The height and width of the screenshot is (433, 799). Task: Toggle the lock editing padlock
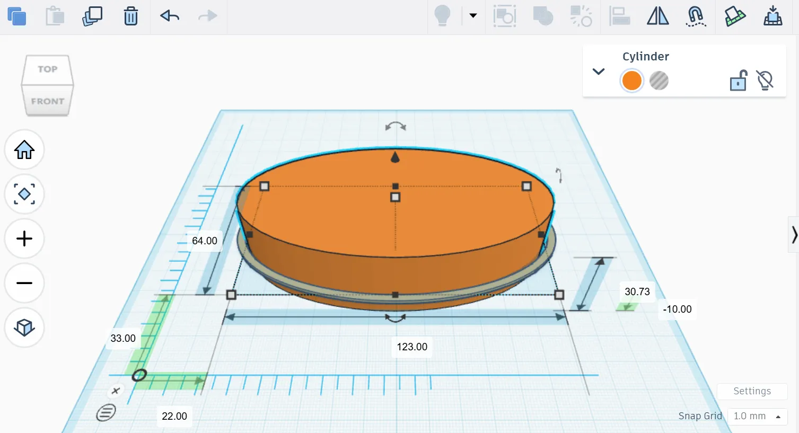(738, 81)
